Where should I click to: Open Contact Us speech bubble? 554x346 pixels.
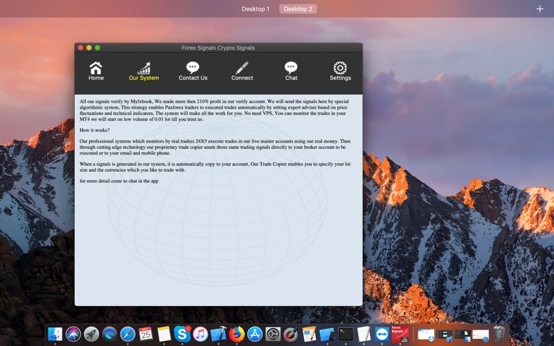(x=193, y=67)
